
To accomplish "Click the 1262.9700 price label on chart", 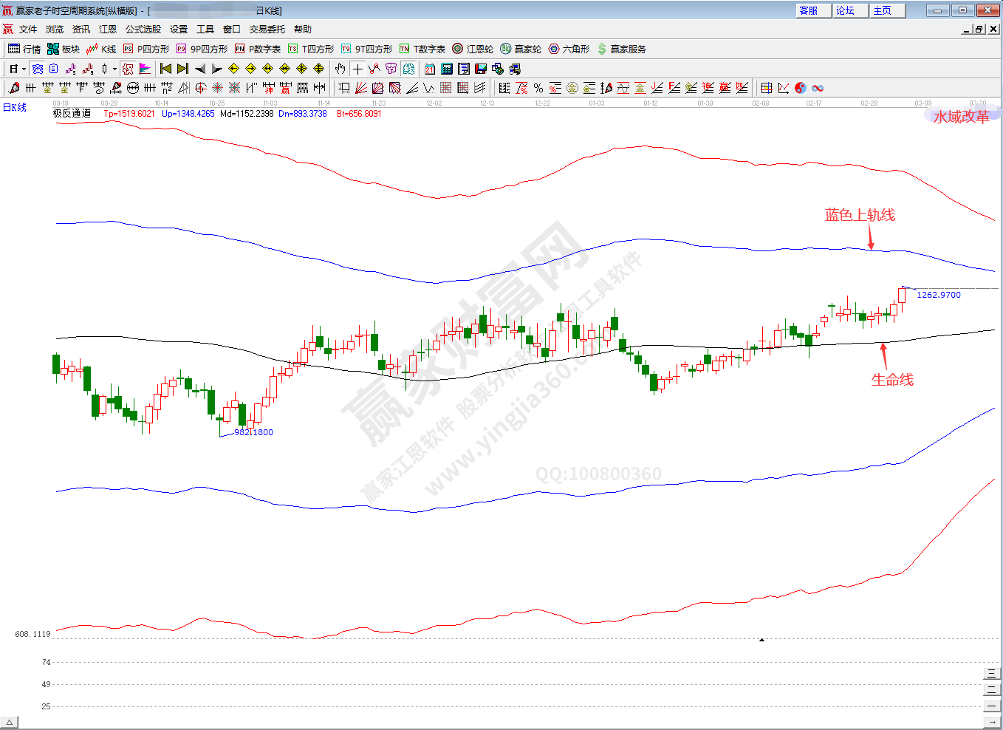I will pyautogui.click(x=938, y=295).
